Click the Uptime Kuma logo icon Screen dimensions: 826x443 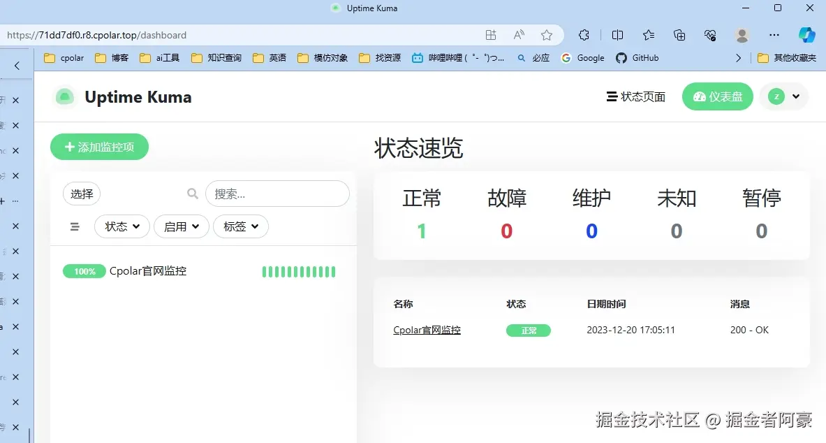coord(65,97)
